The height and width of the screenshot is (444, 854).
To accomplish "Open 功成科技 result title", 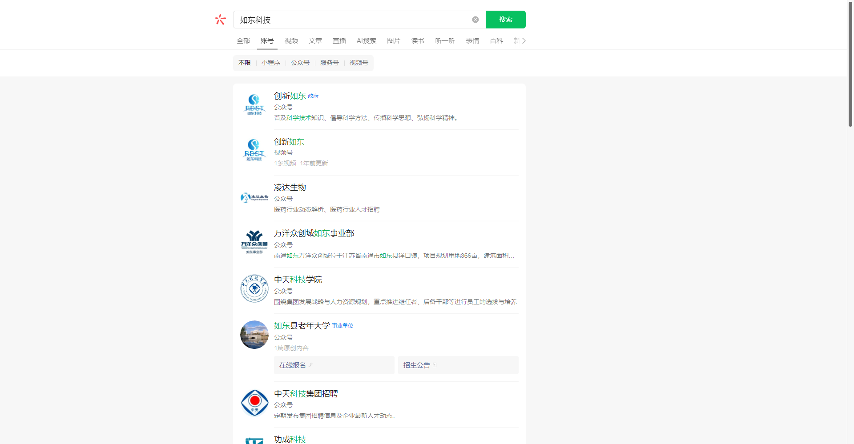I will (290, 439).
